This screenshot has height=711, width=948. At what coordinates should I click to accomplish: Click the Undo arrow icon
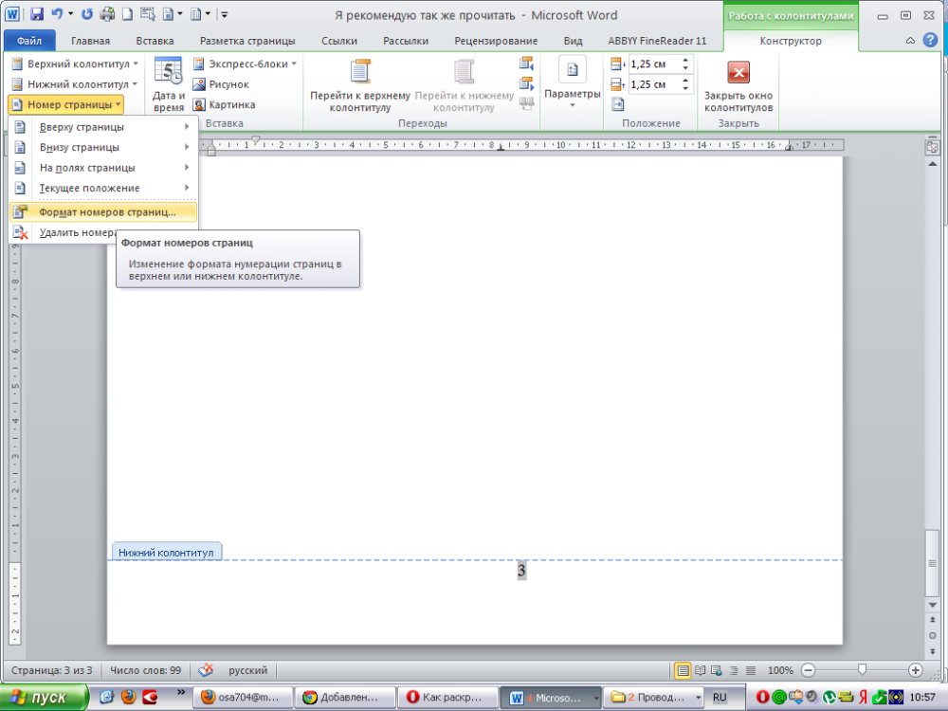point(58,14)
